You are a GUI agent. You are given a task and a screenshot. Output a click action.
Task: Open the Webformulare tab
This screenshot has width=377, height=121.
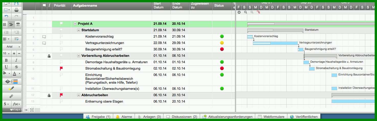[x=271, y=117]
